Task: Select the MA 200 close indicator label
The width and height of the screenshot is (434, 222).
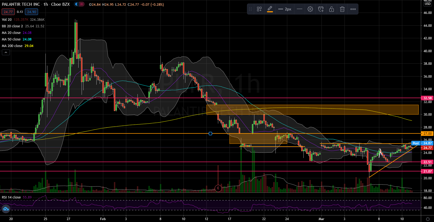Action: pos(12,46)
